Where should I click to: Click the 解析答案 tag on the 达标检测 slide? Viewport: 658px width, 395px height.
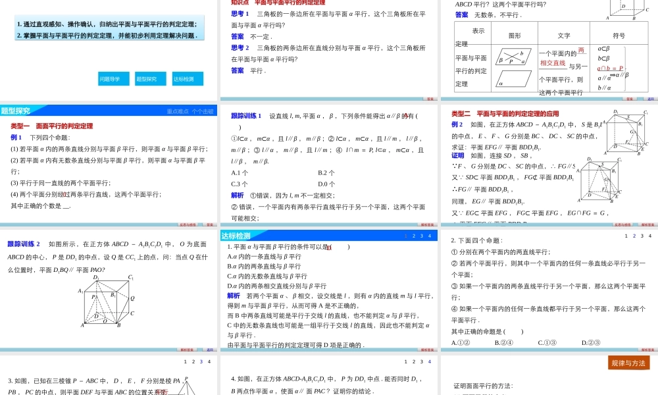pyautogui.click(x=428, y=350)
